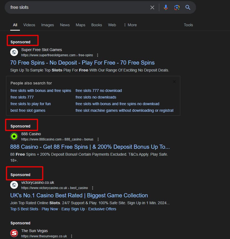The height and width of the screenshot is (239, 230).
Task: Switch to the Books tab
Action: point(96,25)
